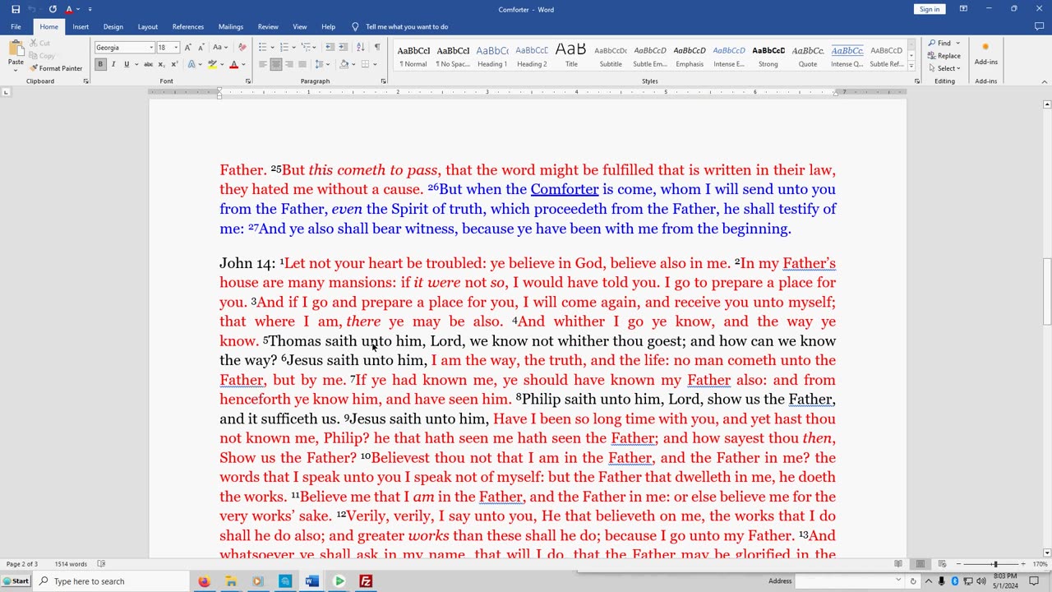Open the Change Case Aa dropdown
The width and height of the screenshot is (1052, 592).
(x=220, y=48)
